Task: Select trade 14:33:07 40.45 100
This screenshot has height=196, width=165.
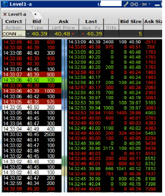Action: (x=32, y=69)
